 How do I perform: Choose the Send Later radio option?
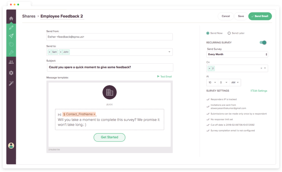(x=229, y=33)
